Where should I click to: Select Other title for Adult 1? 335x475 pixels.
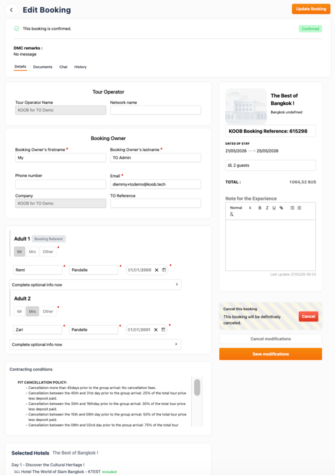48,251
